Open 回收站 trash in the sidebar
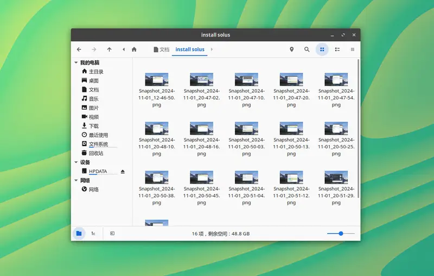Viewport: 434px width, 276px height. 95,153
